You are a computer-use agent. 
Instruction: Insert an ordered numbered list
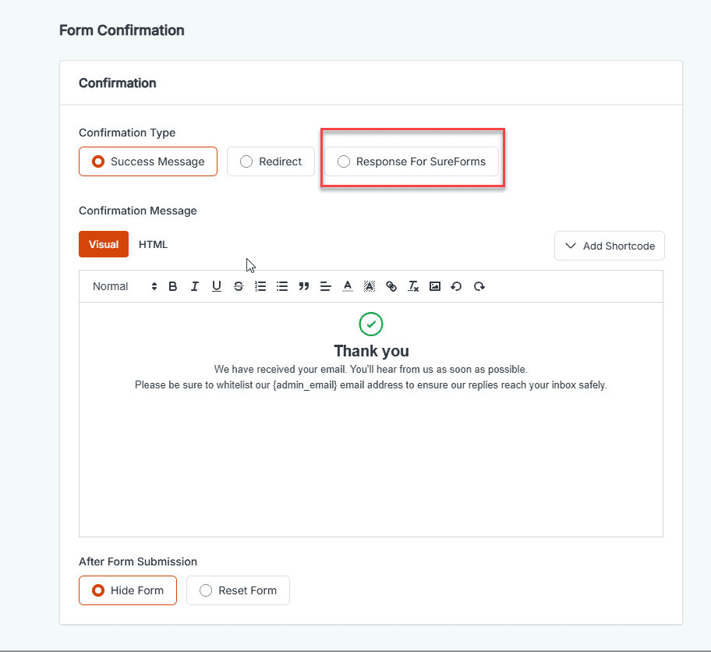(x=260, y=286)
